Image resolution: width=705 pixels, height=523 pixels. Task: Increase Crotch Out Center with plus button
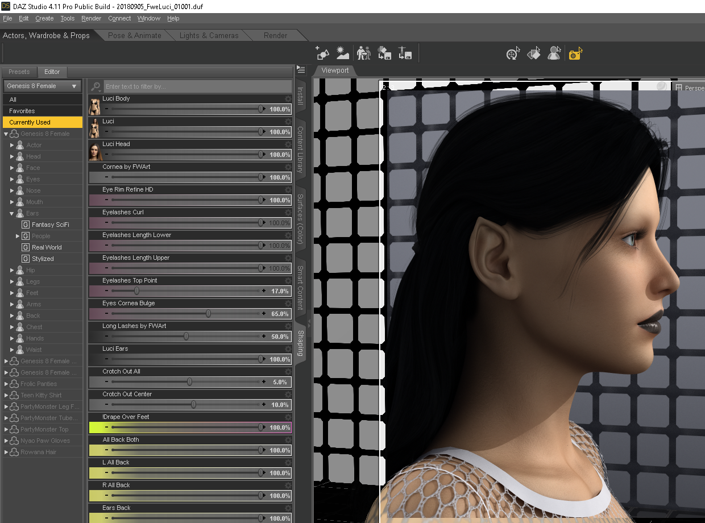[264, 405]
